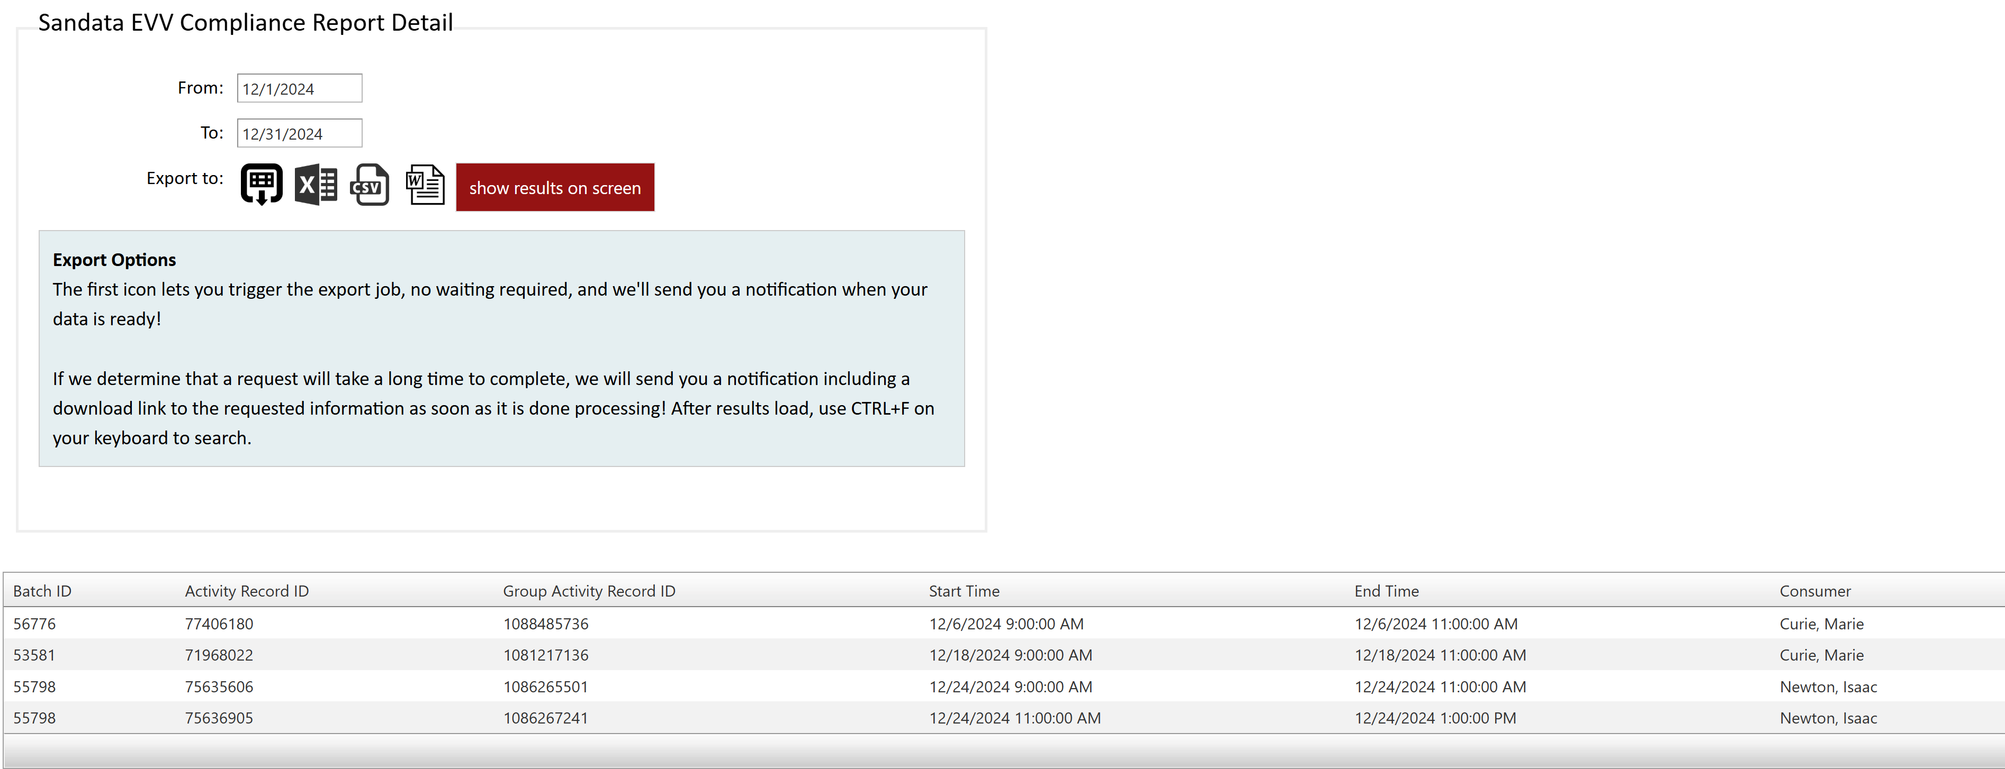The image size is (2005, 769).
Task: Select group record 1081217136
Action: (x=546, y=655)
